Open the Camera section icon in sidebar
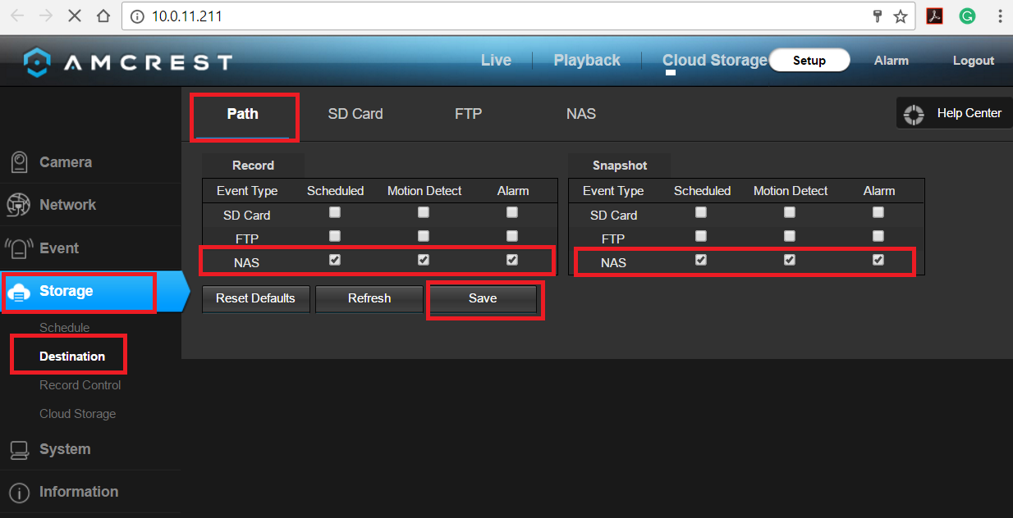 point(19,162)
